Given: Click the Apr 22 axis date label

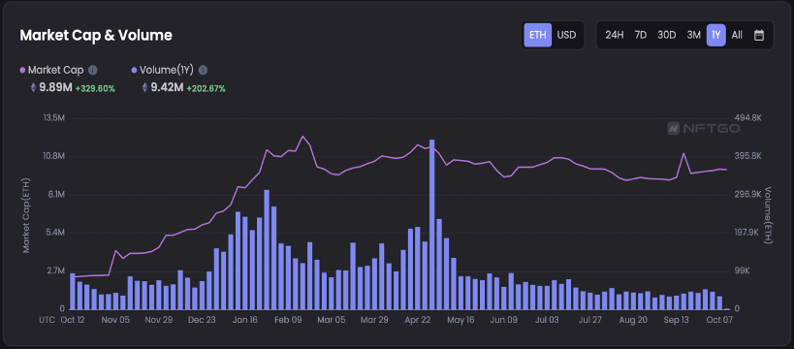Looking at the screenshot, I should coord(418,320).
